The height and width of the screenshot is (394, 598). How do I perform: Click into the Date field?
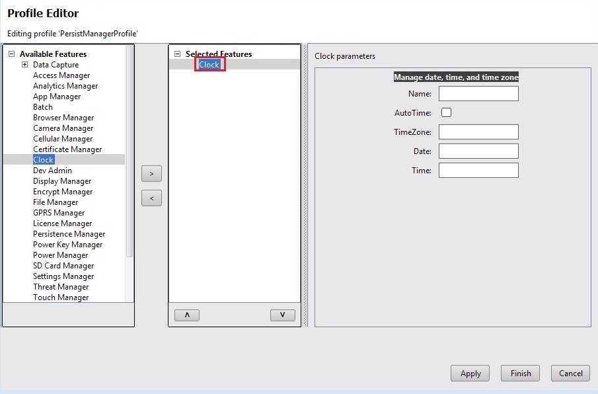478,151
